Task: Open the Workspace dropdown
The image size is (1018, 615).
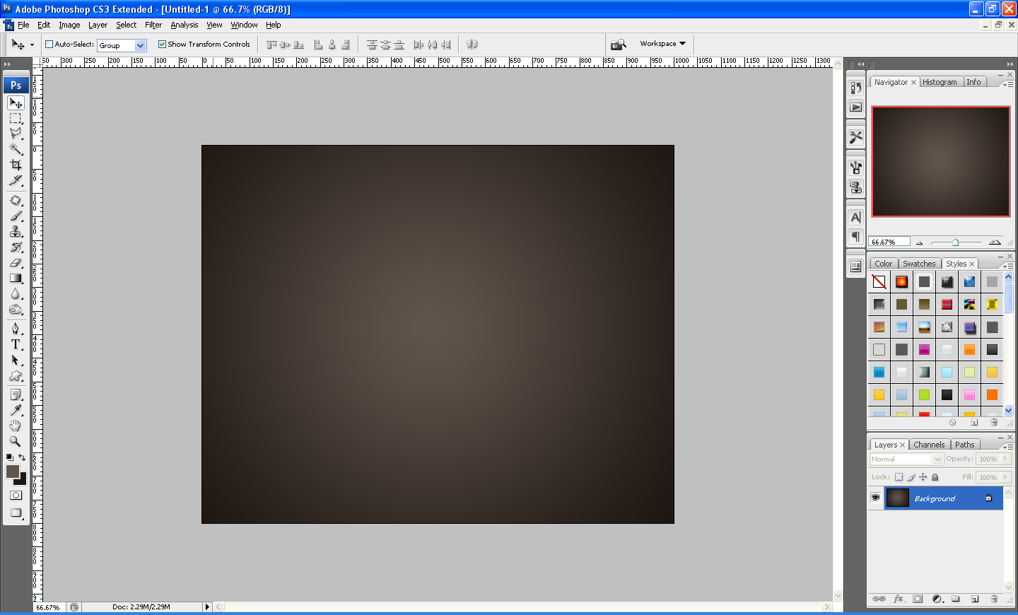Action: coord(662,44)
